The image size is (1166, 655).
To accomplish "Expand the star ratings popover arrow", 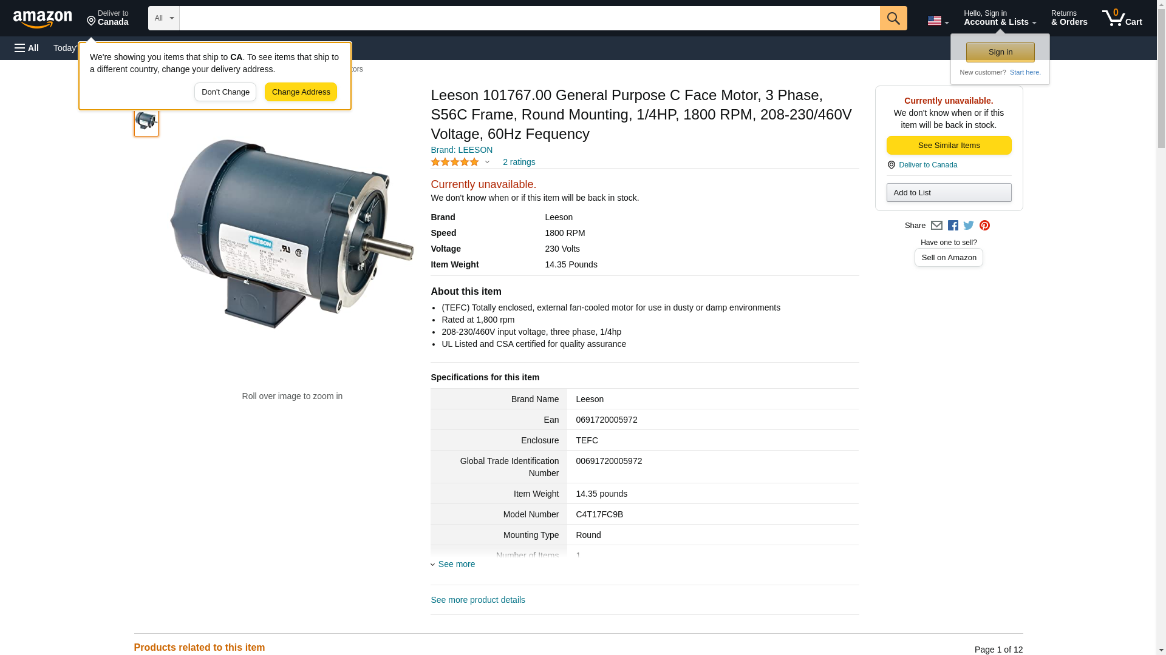I will (487, 162).
